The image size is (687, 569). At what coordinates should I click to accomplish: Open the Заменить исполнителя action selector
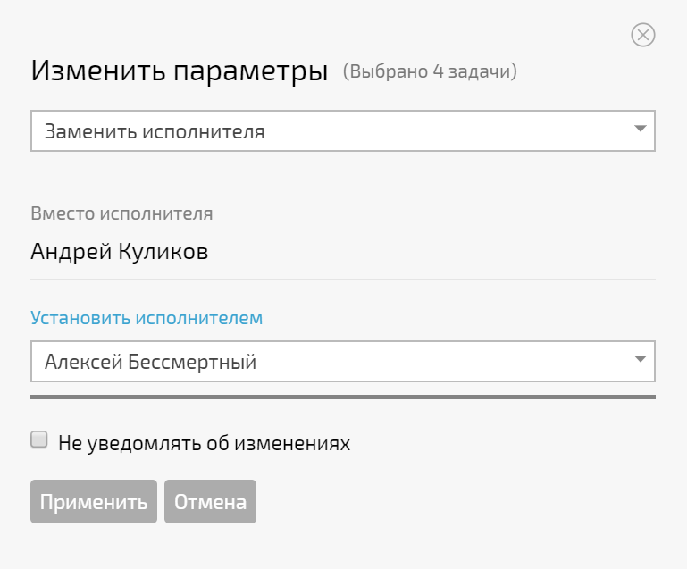coord(343,131)
